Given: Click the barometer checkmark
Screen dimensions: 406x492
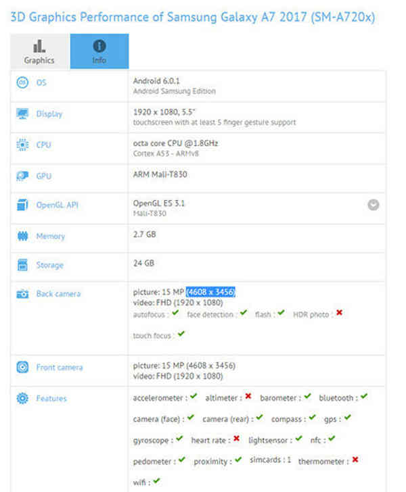Looking at the screenshot, I should (308, 396).
